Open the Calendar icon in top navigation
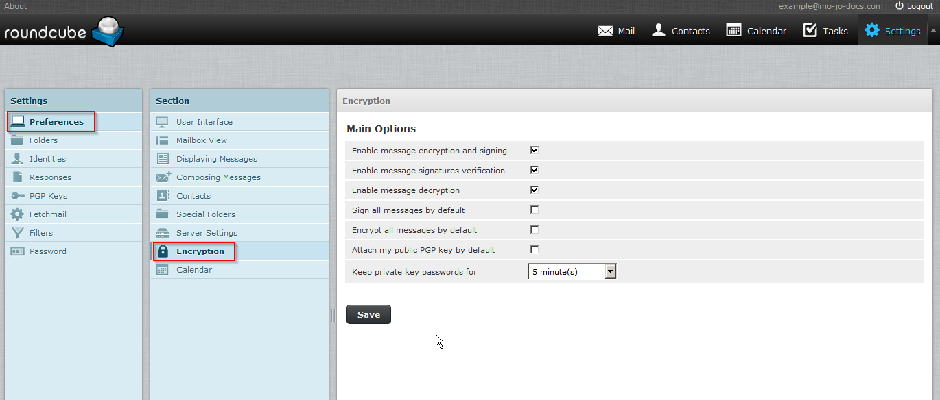940x400 pixels. (733, 30)
